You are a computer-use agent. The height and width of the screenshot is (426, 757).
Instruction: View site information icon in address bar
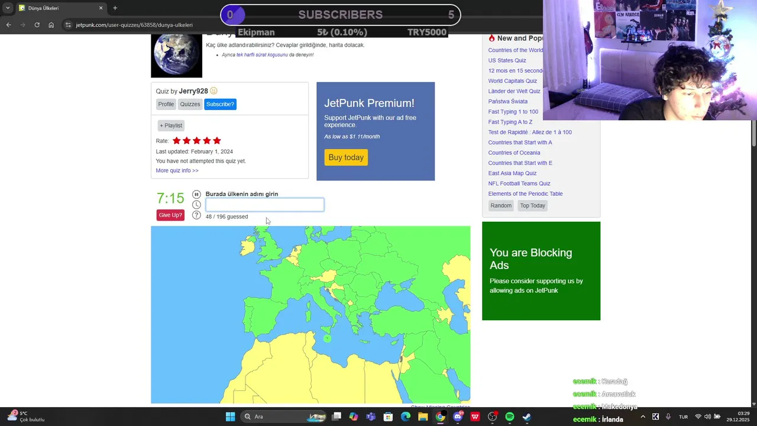(x=68, y=25)
